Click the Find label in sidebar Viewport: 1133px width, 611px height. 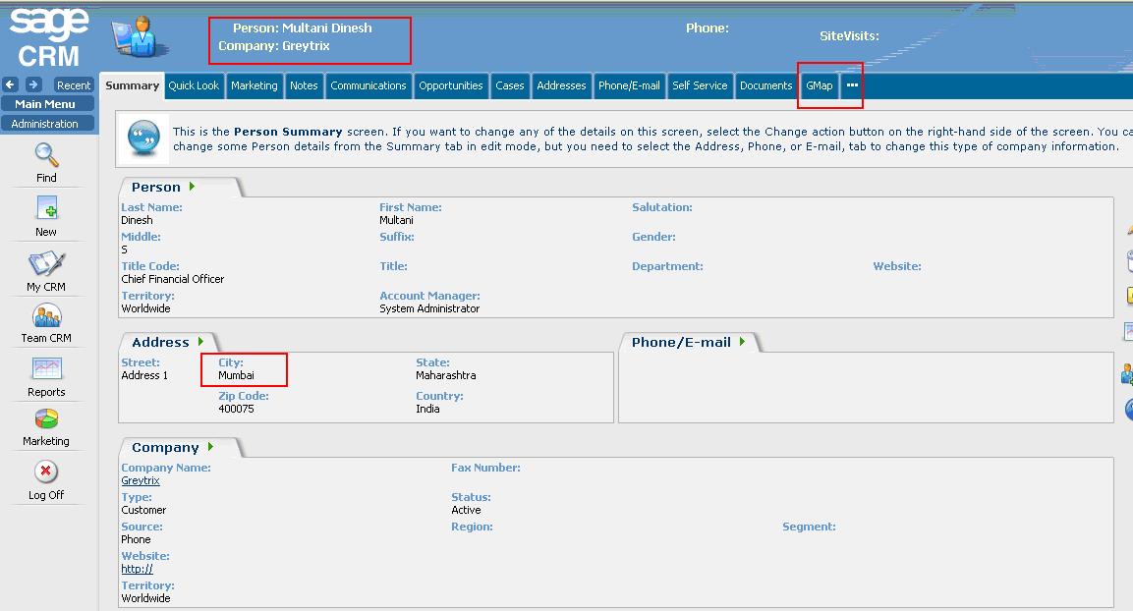(46, 178)
